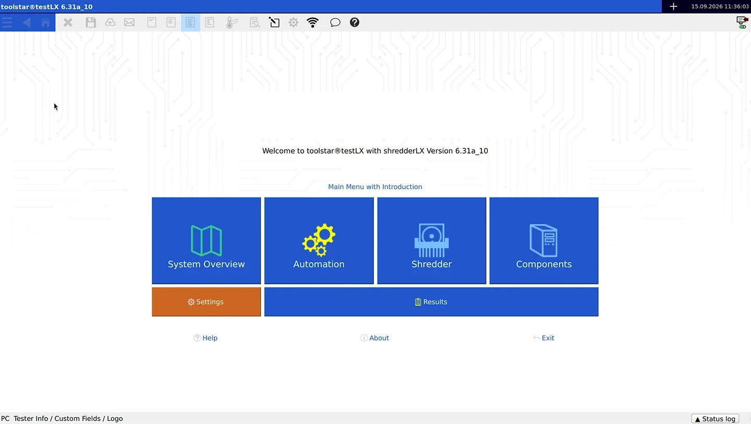Open the gear icon in toolbar

pos(294,22)
